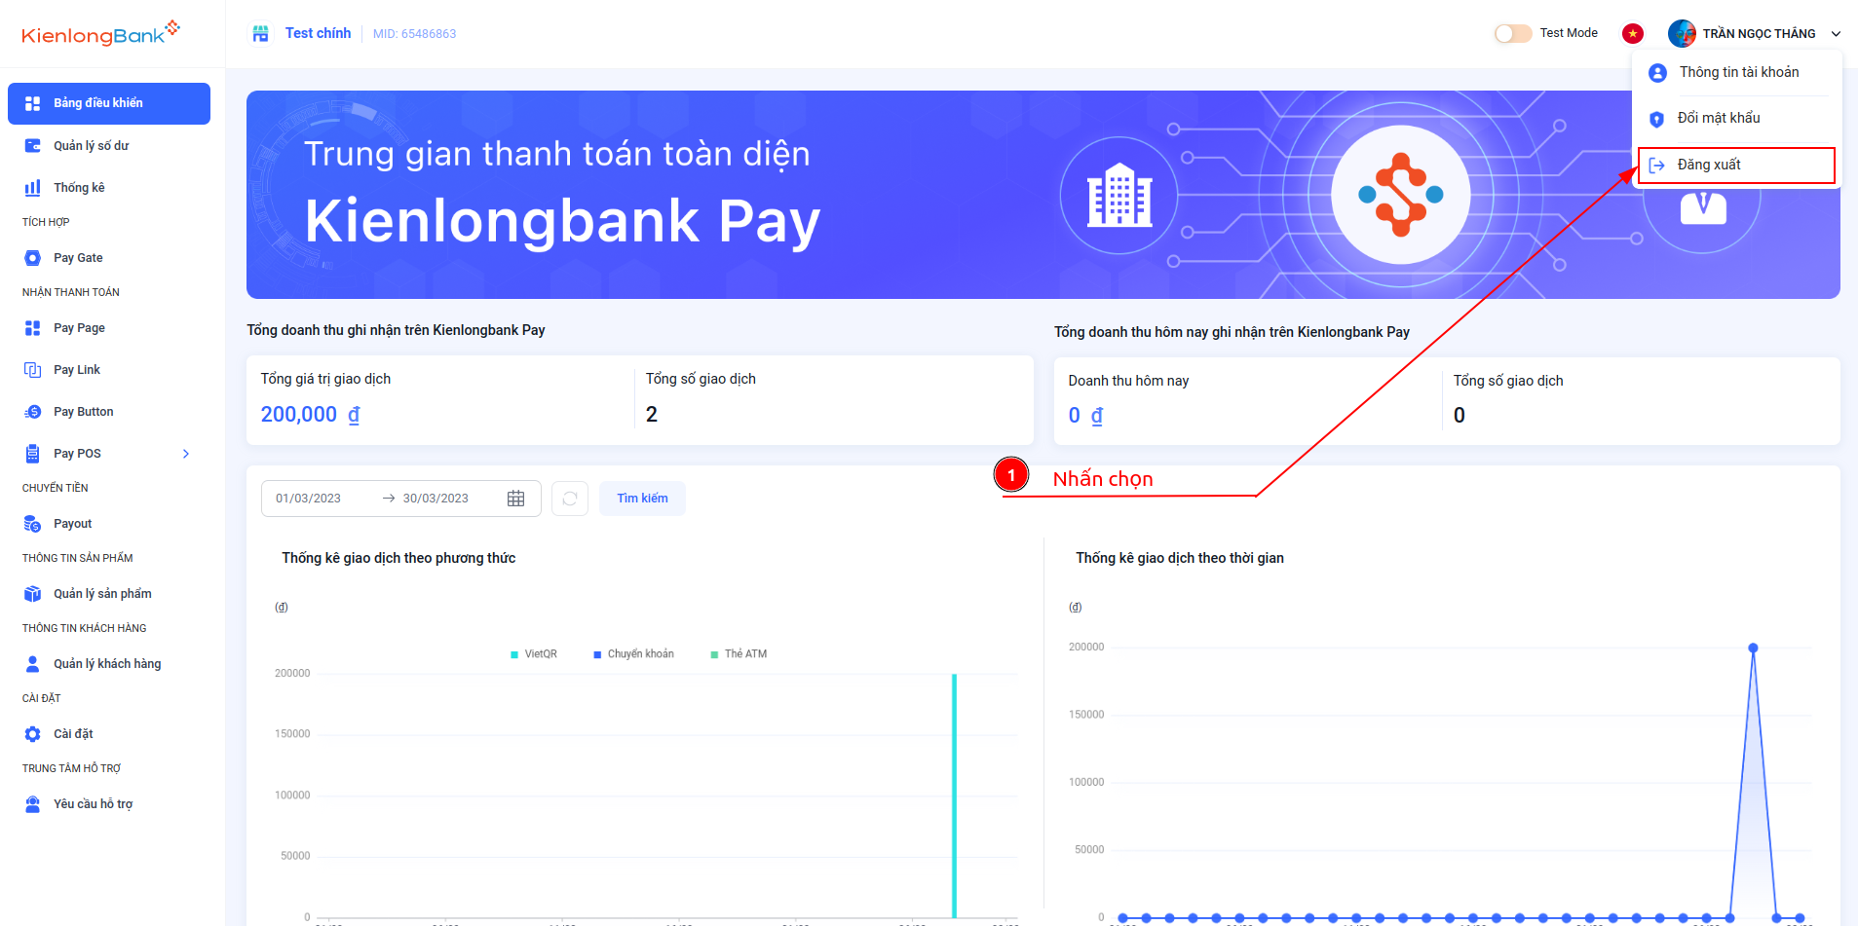This screenshot has width=1858, height=926.
Task: Click the wallet icon for Quản lý số dư
Action: 32,146
